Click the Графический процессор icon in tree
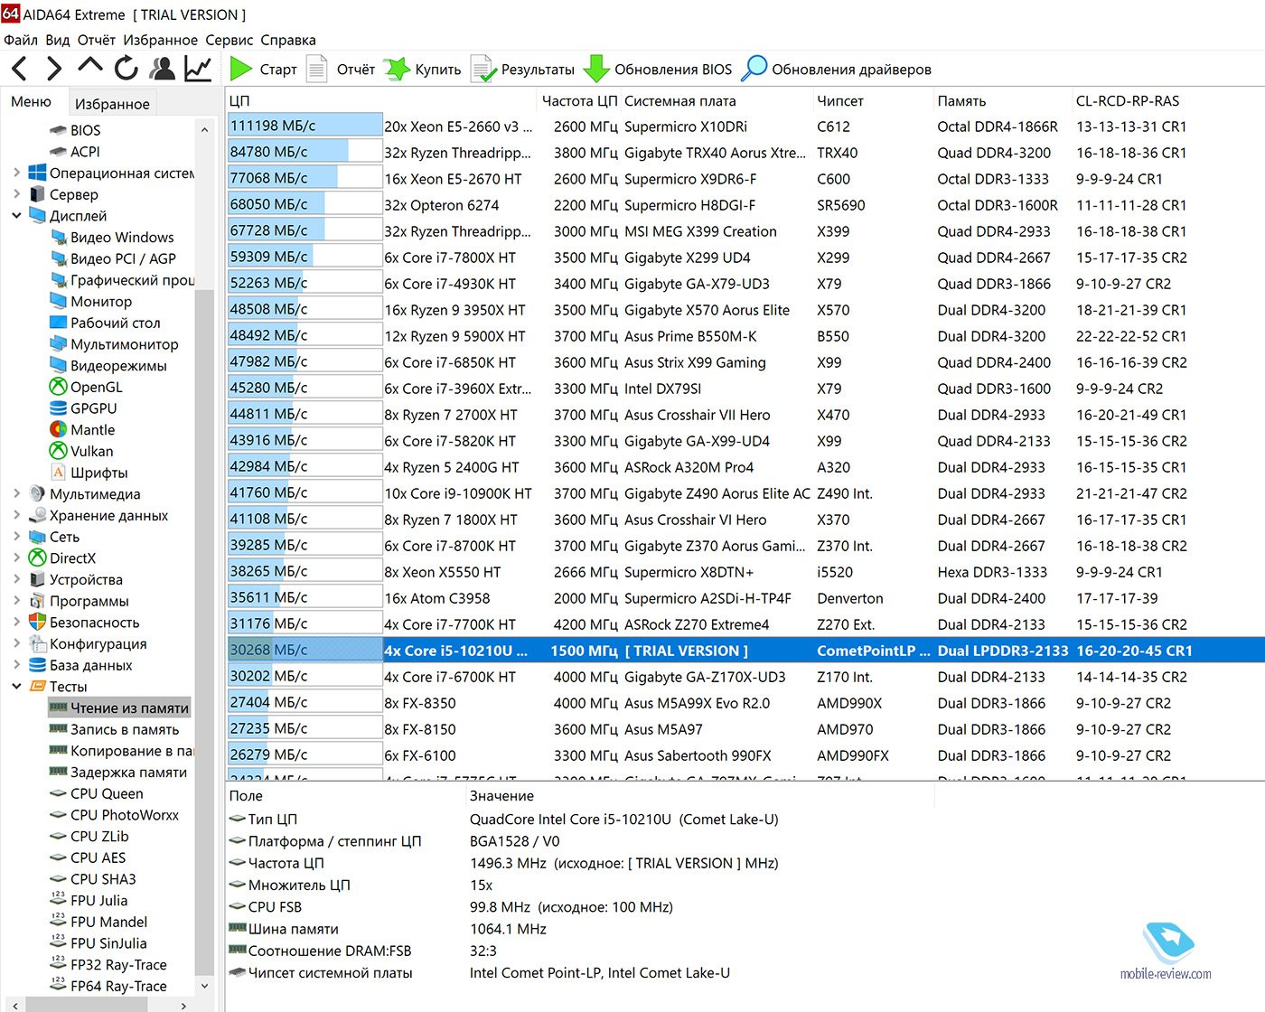The width and height of the screenshot is (1265, 1012). [59, 280]
